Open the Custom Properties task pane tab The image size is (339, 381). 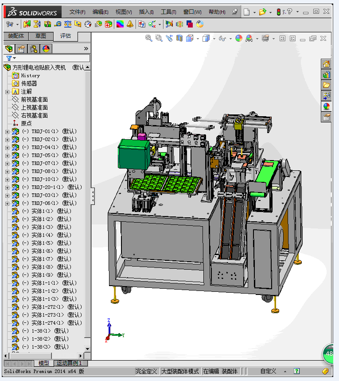click(x=327, y=117)
